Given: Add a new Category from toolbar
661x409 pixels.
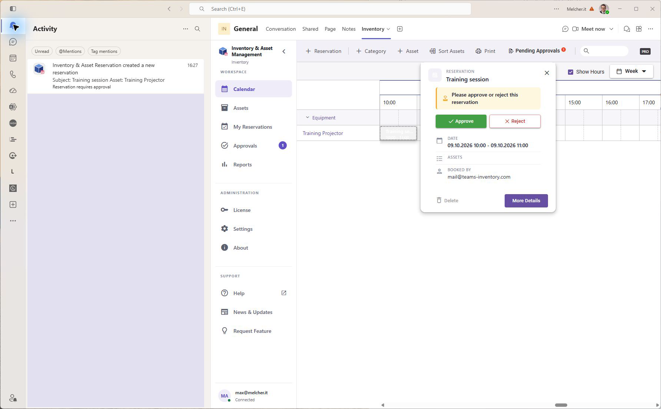Looking at the screenshot, I should pyautogui.click(x=371, y=51).
